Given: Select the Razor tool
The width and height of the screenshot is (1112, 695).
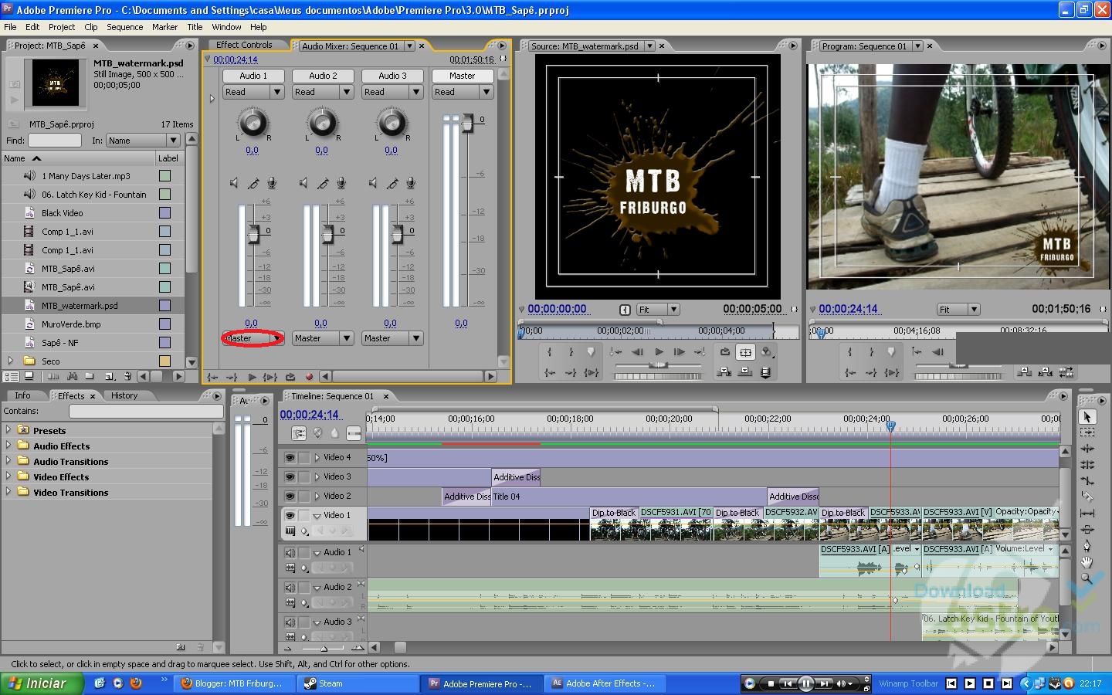Looking at the screenshot, I should click(1087, 497).
